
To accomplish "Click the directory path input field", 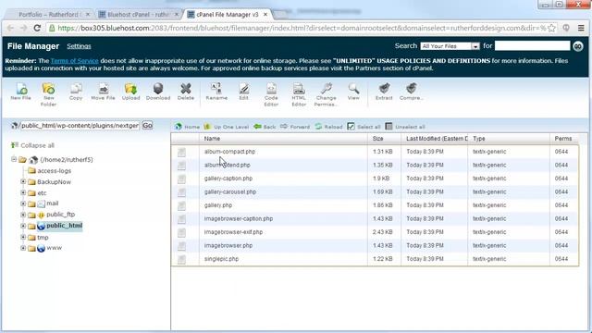I will point(80,126).
